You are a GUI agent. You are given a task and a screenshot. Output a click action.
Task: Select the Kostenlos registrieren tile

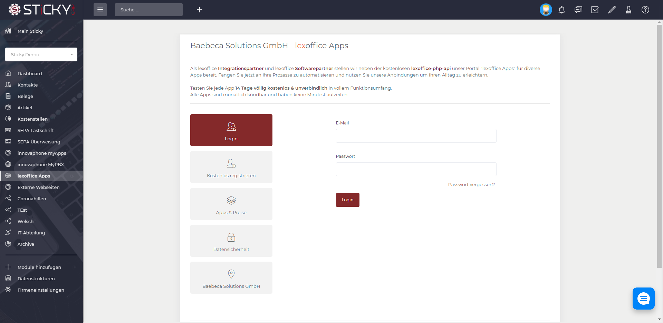point(231,167)
